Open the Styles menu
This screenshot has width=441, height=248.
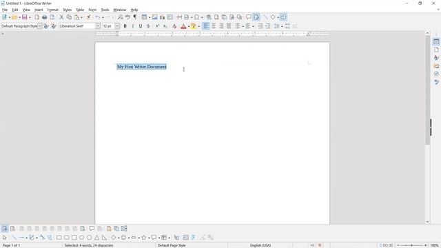pyautogui.click(x=67, y=10)
